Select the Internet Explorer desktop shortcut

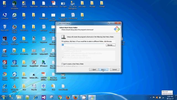5,88
